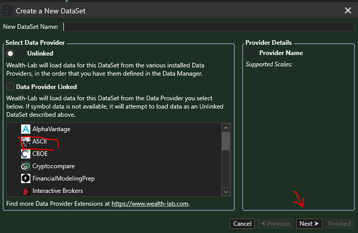Focus the New DataSet Name field

pos(209,27)
